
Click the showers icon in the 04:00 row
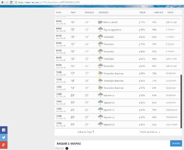click(x=100, y=29)
